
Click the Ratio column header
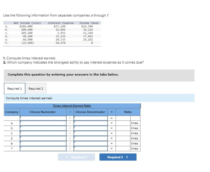[128, 112]
